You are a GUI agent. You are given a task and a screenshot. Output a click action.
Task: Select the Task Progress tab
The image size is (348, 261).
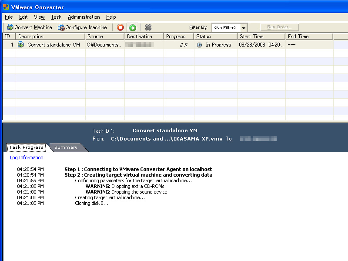(26, 147)
